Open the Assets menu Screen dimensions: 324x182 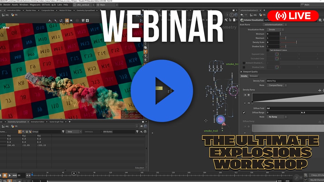pos(15,4)
